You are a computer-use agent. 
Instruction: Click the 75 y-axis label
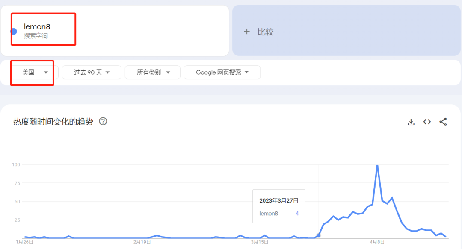coord(17,183)
